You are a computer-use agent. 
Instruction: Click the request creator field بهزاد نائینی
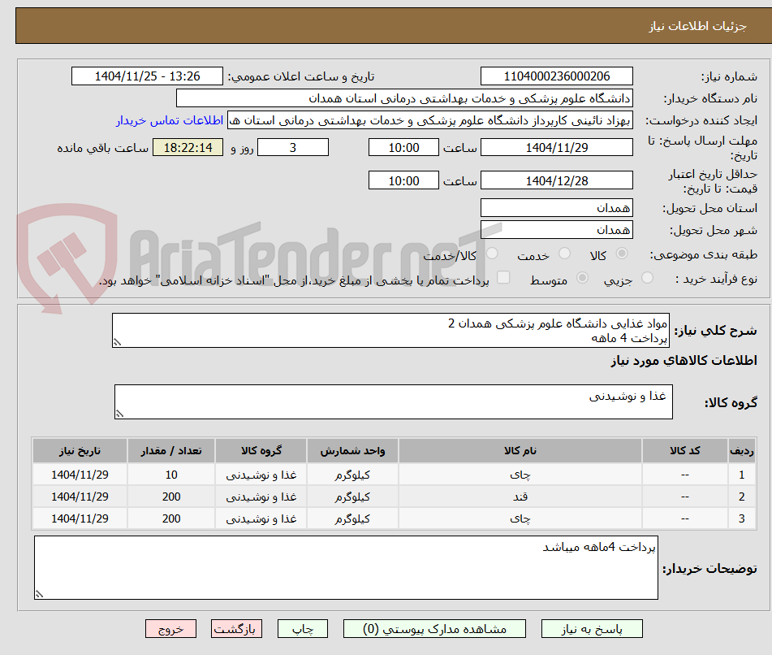(x=430, y=120)
